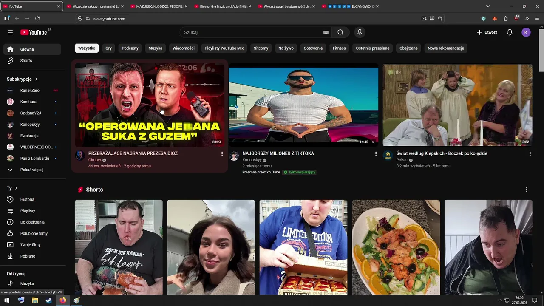Select the Obejrzane filter chip
Viewport: 544px width, 306px height.
point(408,48)
